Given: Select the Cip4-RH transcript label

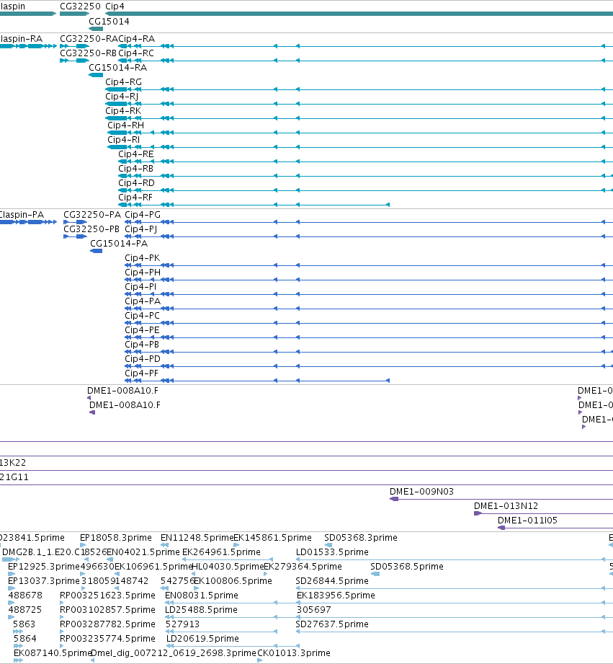Looking at the screenshot, I should (x=125, y=125).
